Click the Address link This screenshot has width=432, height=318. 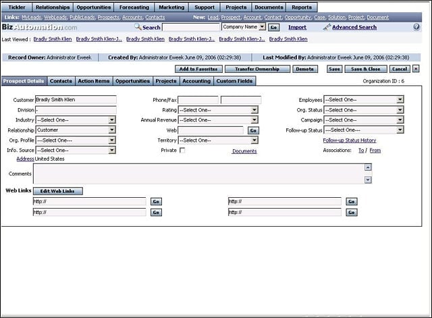point(25,159)
